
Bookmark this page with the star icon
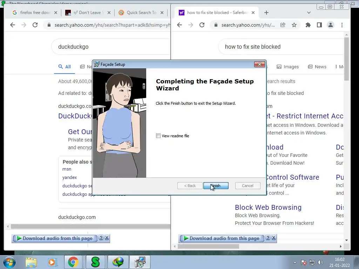tap(294, 25)
